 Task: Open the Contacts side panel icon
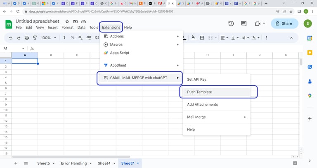tap(310, 82)
